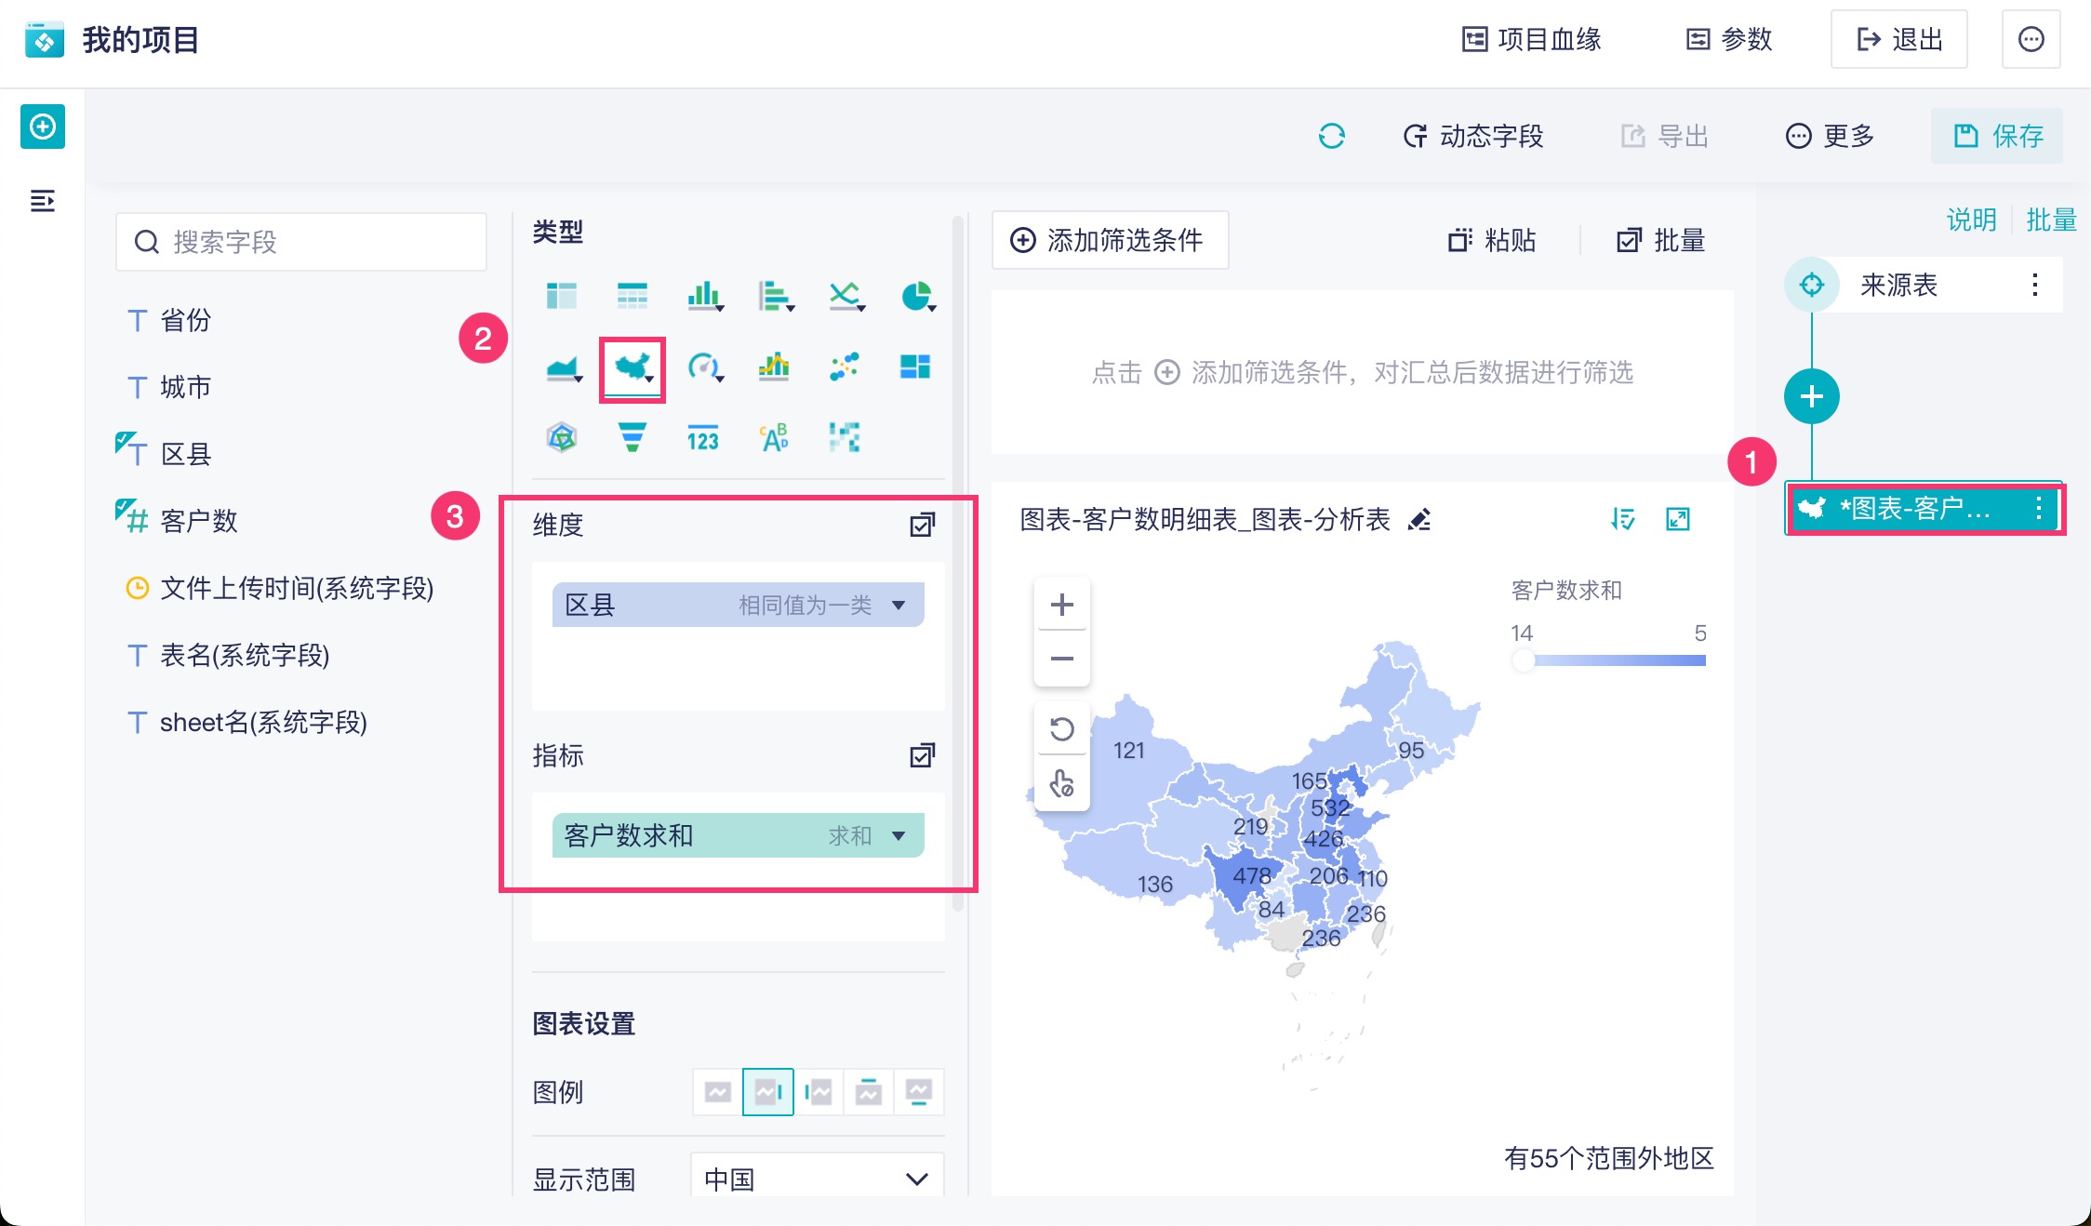
Task: Choose the gauge chart type icon
Action: 704,366
